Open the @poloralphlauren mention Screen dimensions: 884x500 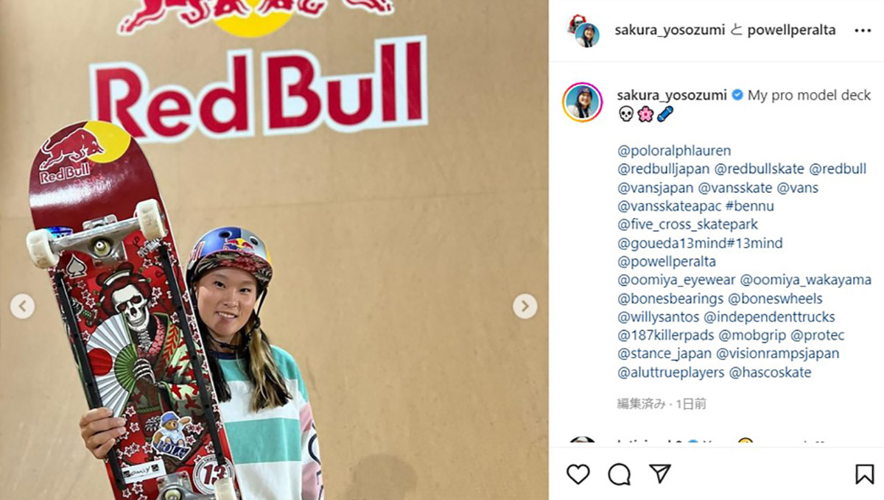click(674, 151)
